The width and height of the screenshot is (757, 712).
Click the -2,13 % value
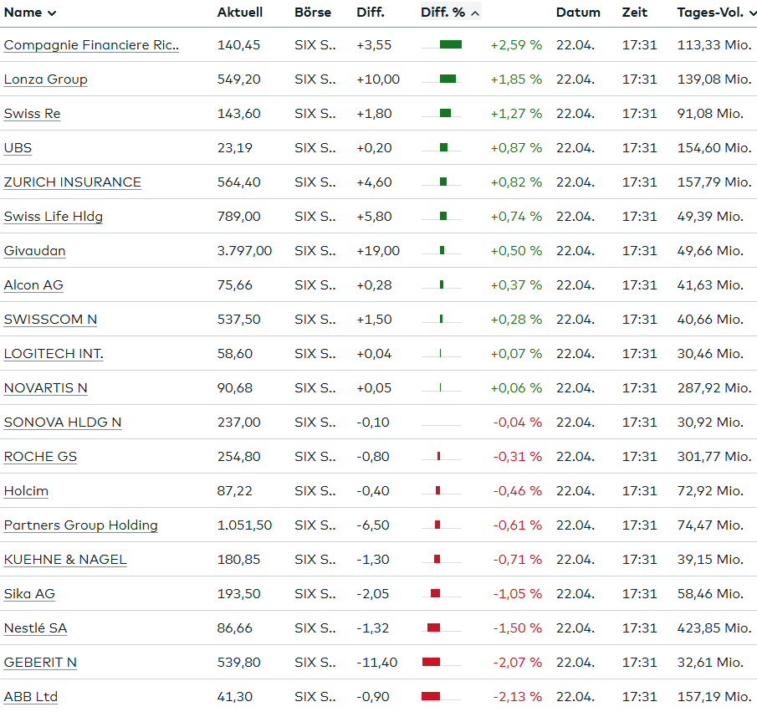point(518,697)
